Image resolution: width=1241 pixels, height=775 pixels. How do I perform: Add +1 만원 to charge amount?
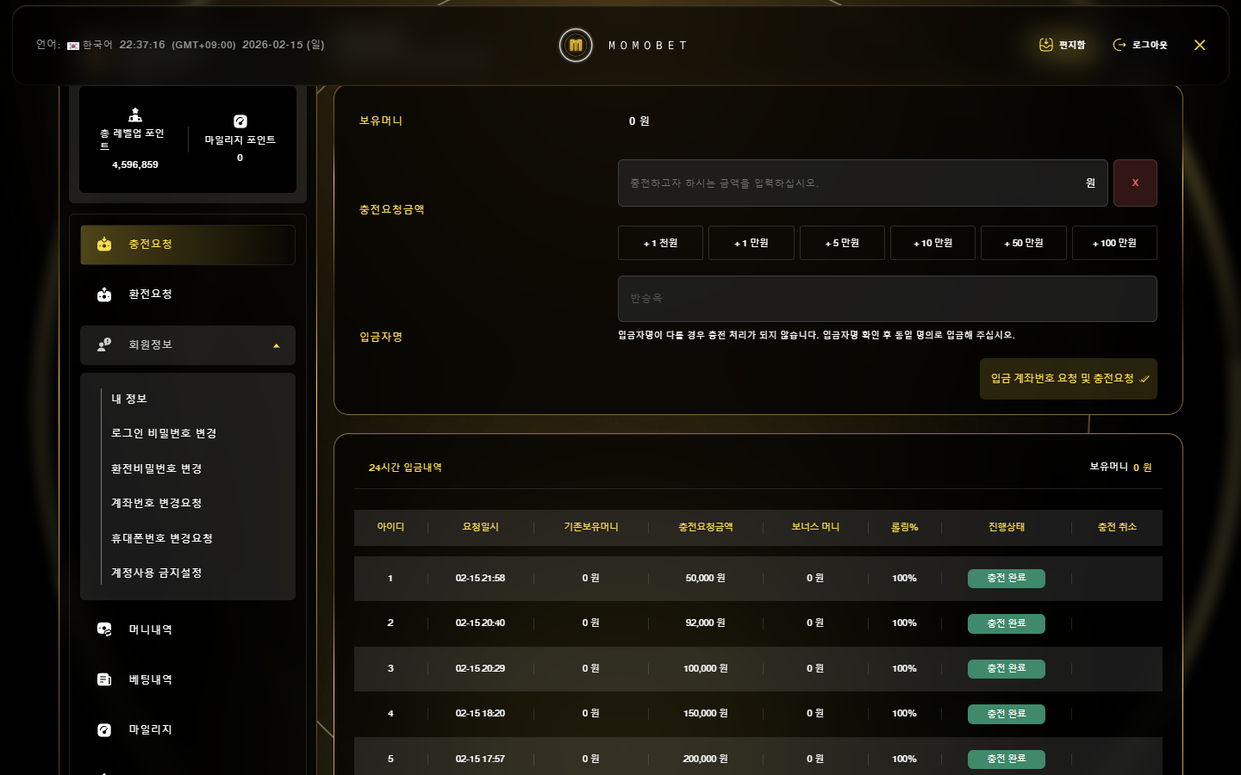751,243
